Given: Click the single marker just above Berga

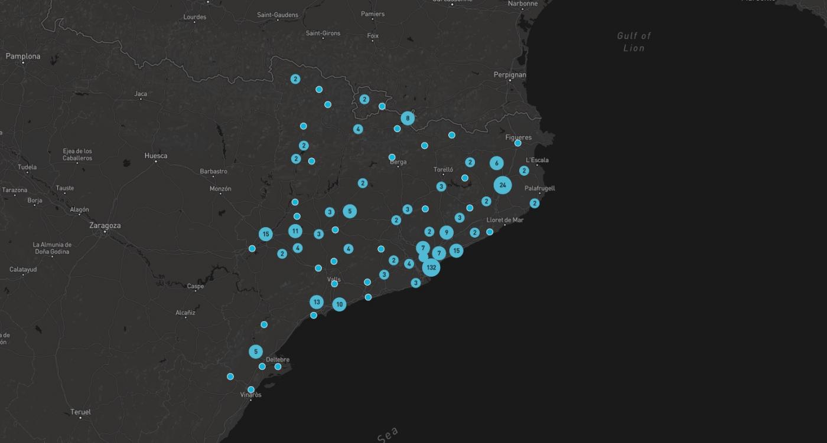Looking at the screenshot, I should tap(392, 157).
